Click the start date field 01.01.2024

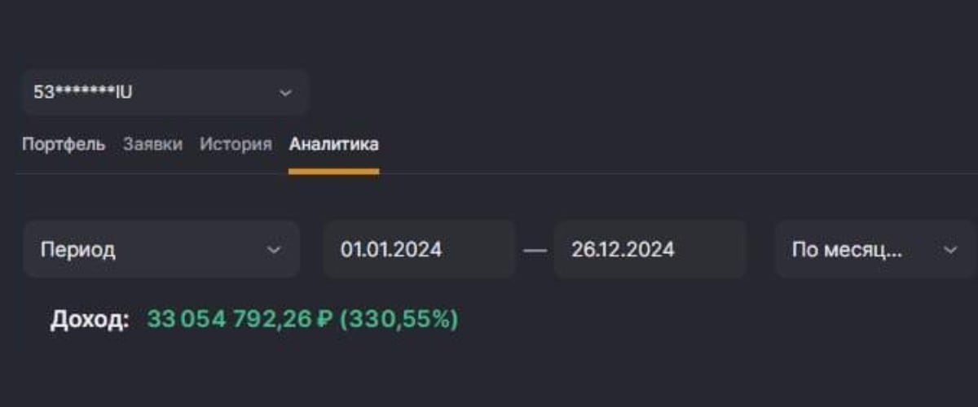pyautogui.click(x=419, y=249)
